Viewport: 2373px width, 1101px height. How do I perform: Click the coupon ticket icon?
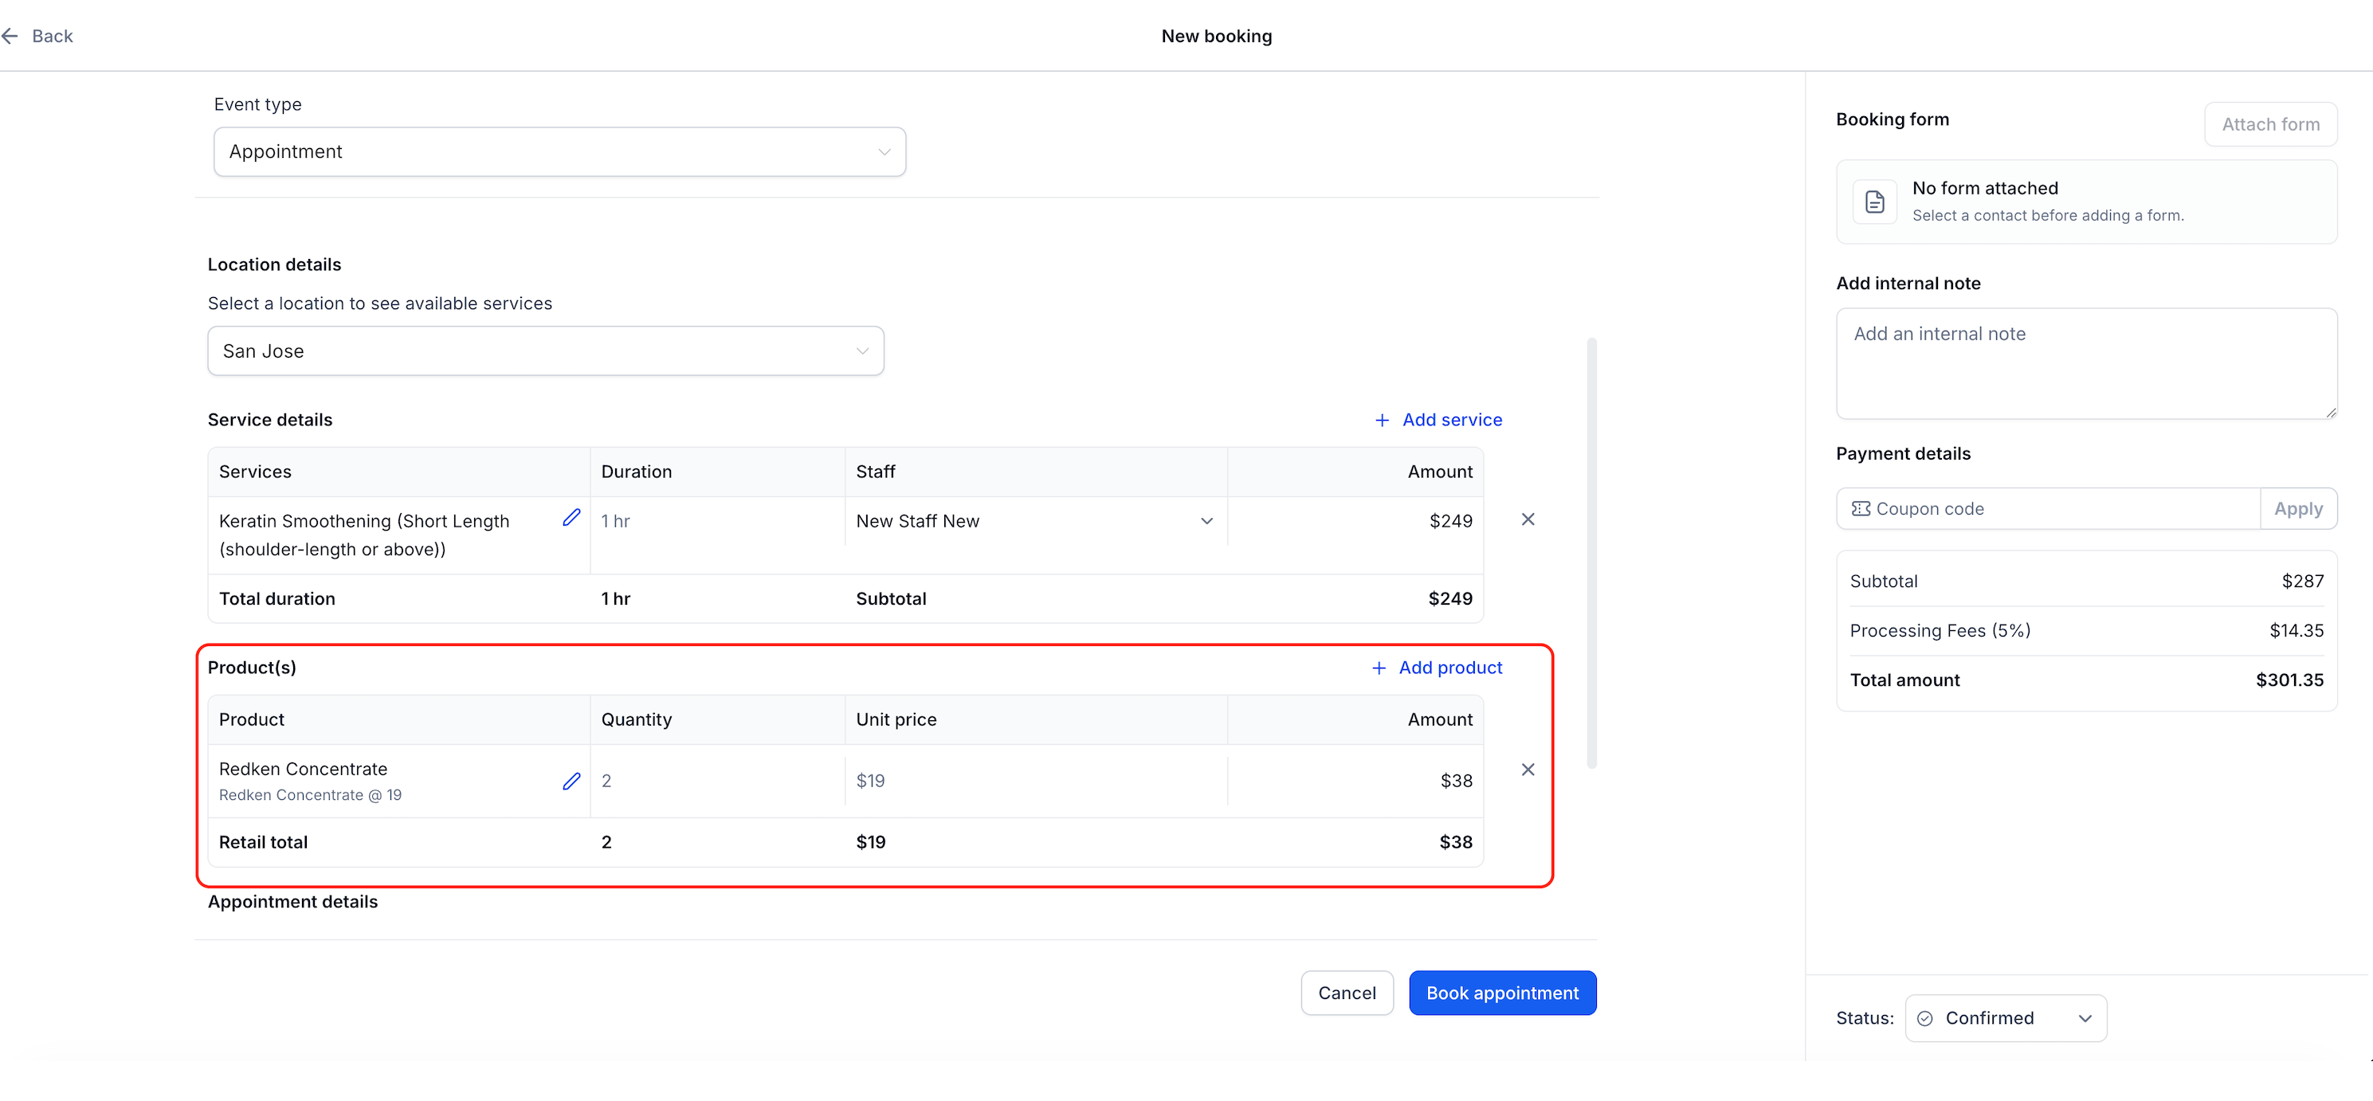1860,508
